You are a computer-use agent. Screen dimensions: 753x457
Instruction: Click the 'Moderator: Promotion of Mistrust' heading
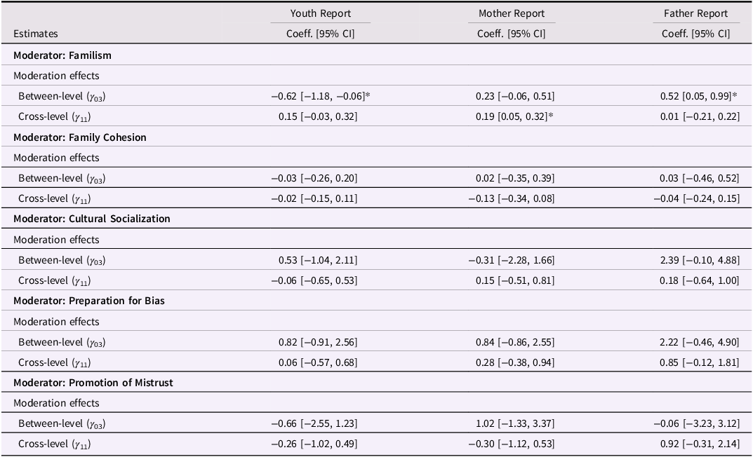tap(93, 383)
